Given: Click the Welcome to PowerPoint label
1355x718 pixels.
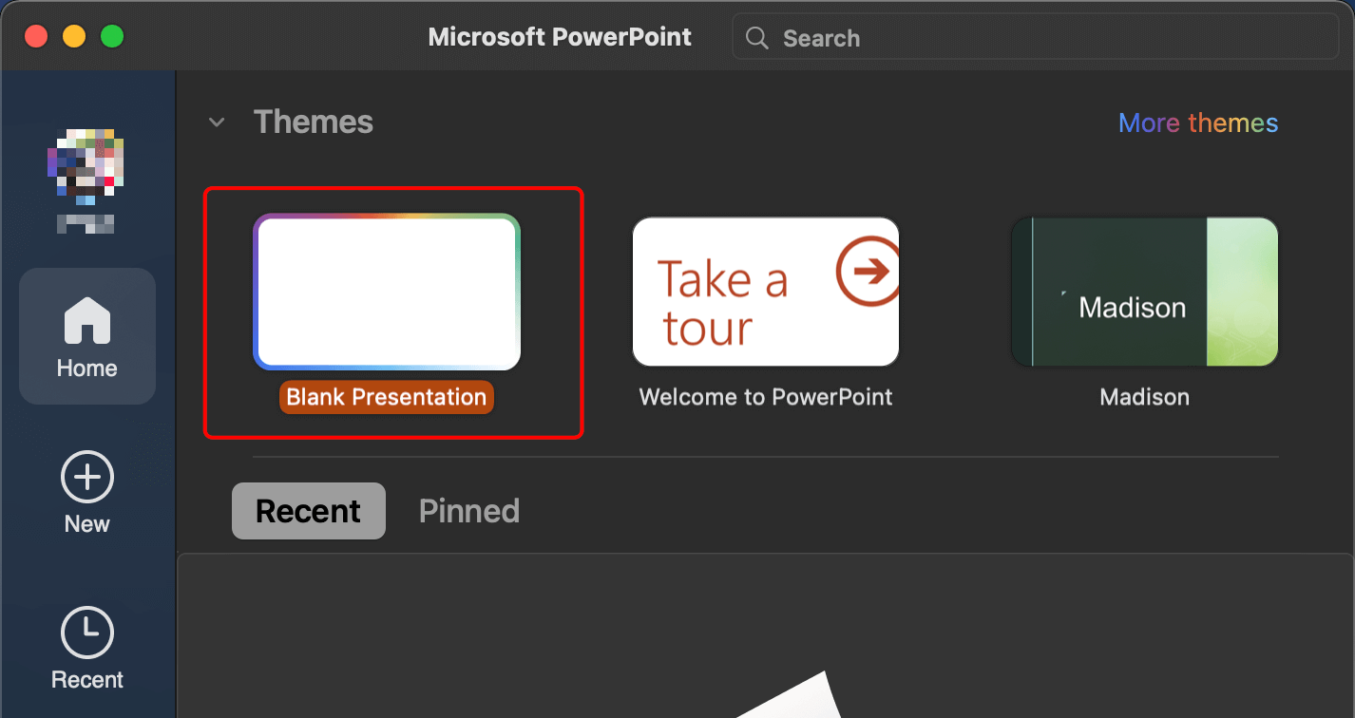Looking at the screenshot, I should coord(766,397).
